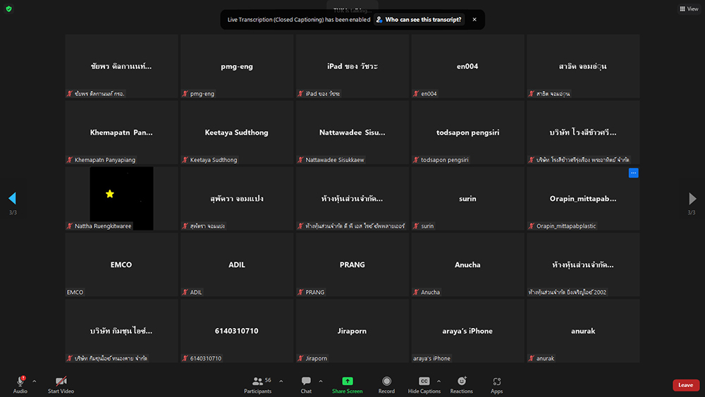Click "Who can see this transcript?" link
Viewport: 705px width, 397px height.
(419, 20)
